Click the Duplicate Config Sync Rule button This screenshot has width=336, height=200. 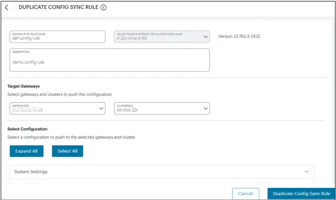click(x=301, y=194)
